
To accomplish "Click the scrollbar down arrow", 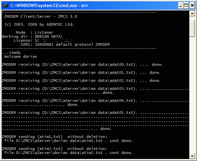I will tap(192, 156).
